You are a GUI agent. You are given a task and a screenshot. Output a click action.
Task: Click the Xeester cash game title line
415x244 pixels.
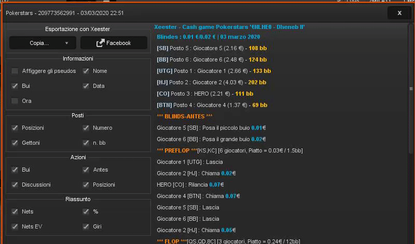pyautogui.click(x=229, y=27)
